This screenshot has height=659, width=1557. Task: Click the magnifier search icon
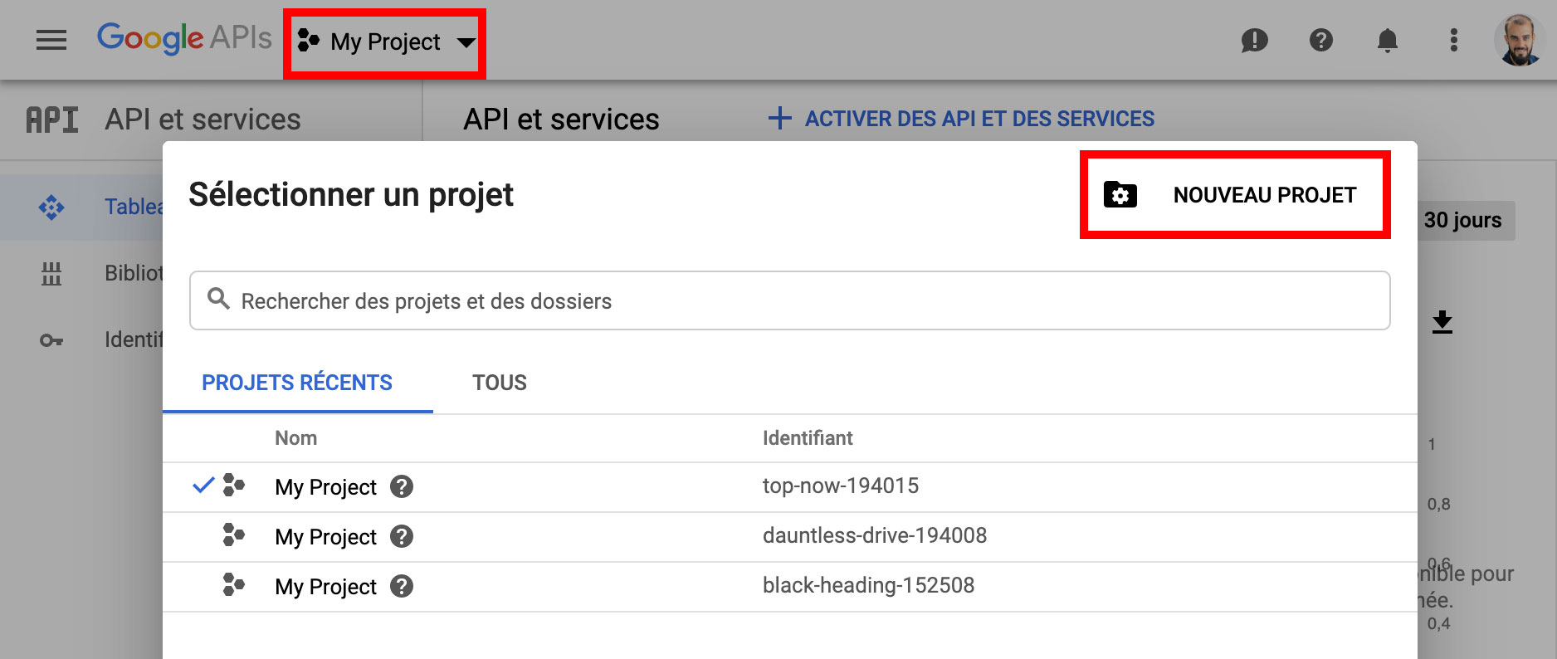click(x=218, y=299)
